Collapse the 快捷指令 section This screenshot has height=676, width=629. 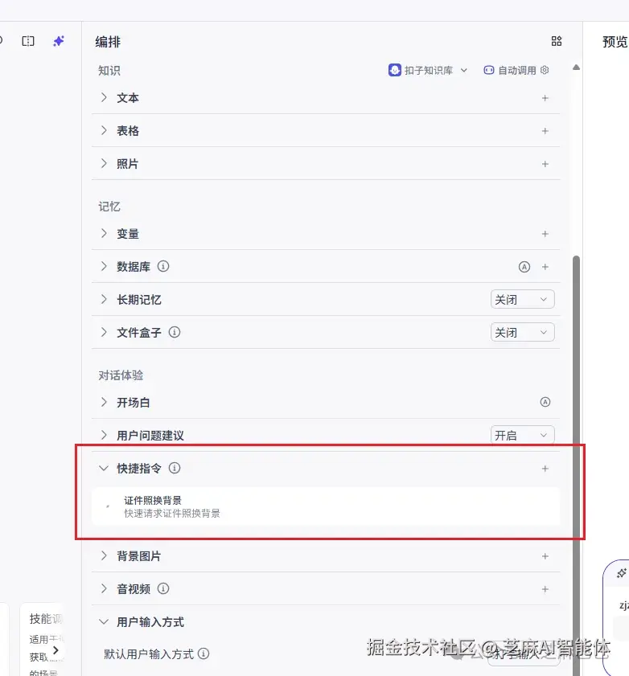click(104, 468)
